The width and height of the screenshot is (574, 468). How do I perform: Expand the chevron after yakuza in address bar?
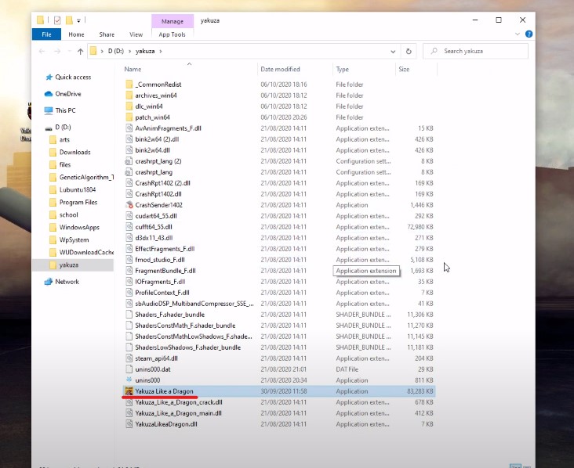pos(161,51)
